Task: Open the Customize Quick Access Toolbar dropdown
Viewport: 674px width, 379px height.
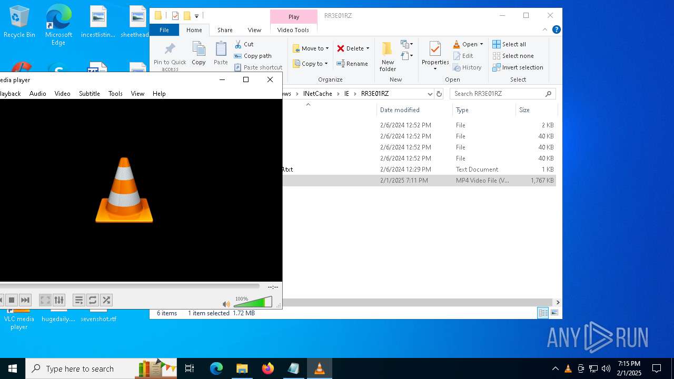Action: pos(196,16)
